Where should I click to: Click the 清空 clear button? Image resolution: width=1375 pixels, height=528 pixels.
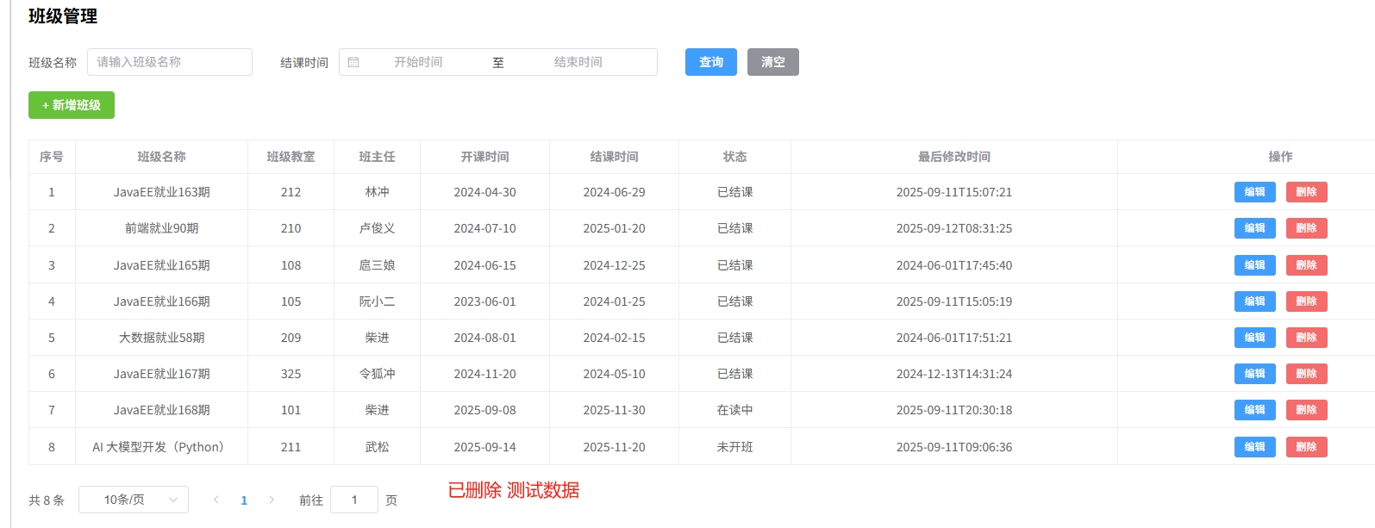(773, 62)
